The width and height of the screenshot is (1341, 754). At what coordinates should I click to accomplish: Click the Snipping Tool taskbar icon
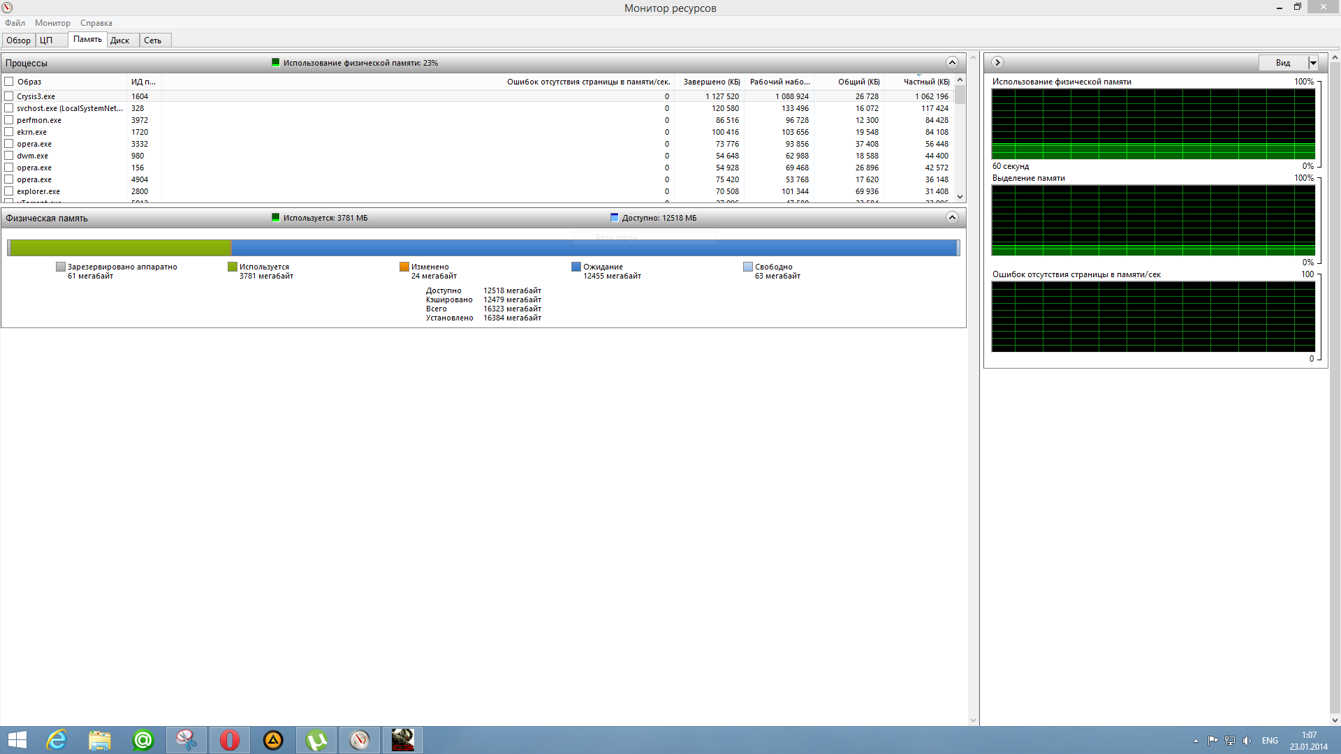point(186,740)
